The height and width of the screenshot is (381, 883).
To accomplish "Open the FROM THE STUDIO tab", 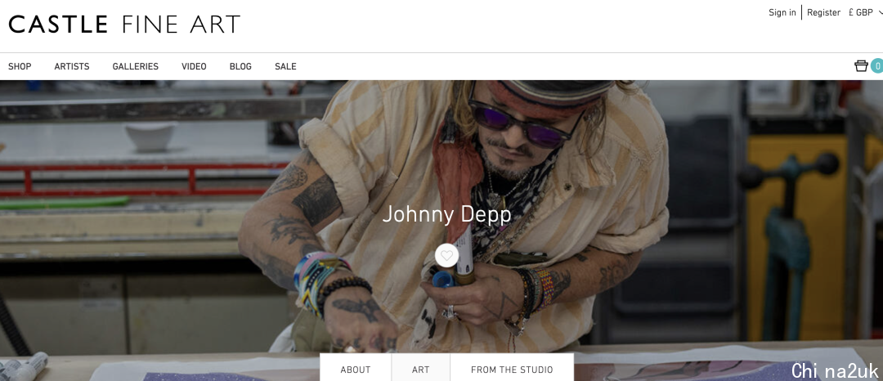I will (x=512, y=370).
